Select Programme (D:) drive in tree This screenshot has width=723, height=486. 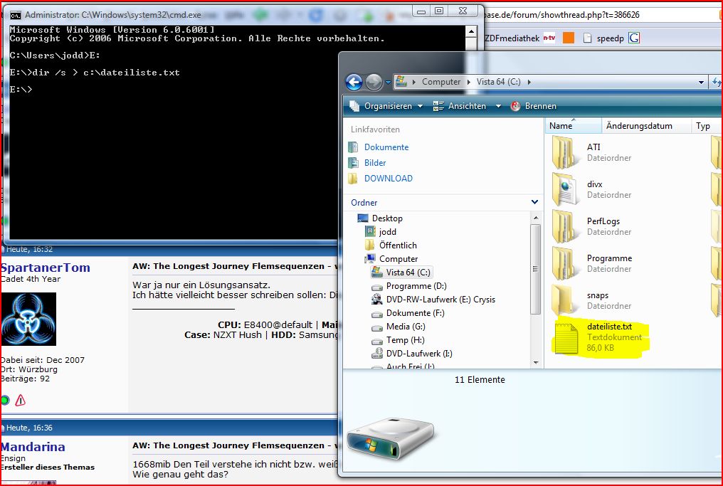(x=416, y=286)
